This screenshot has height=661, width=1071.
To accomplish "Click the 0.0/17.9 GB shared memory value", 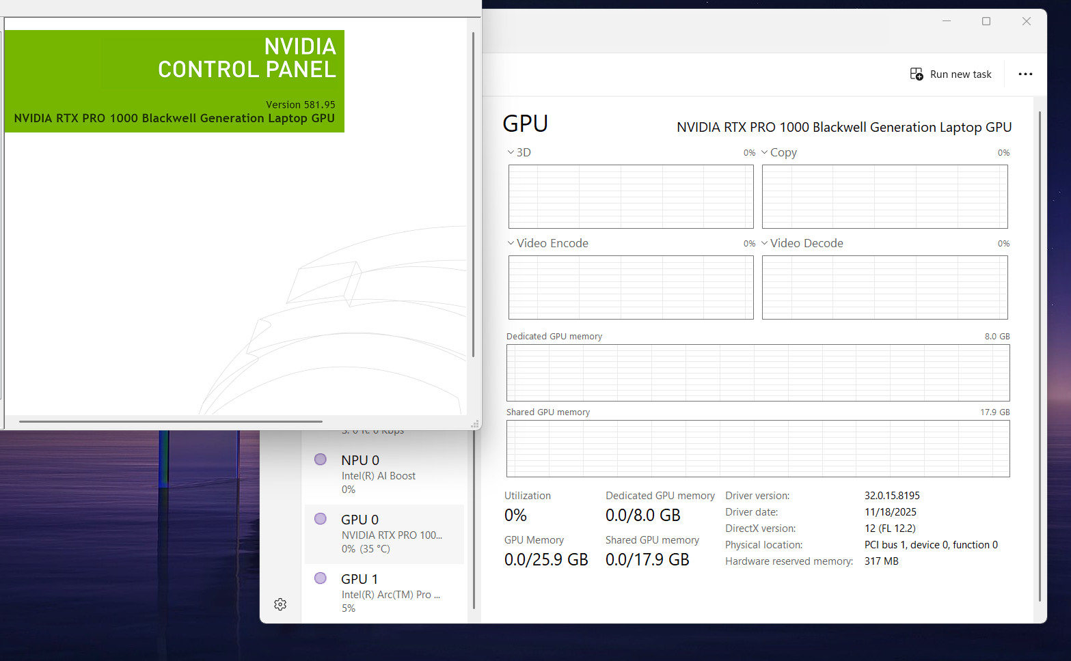I will [647, 560].
